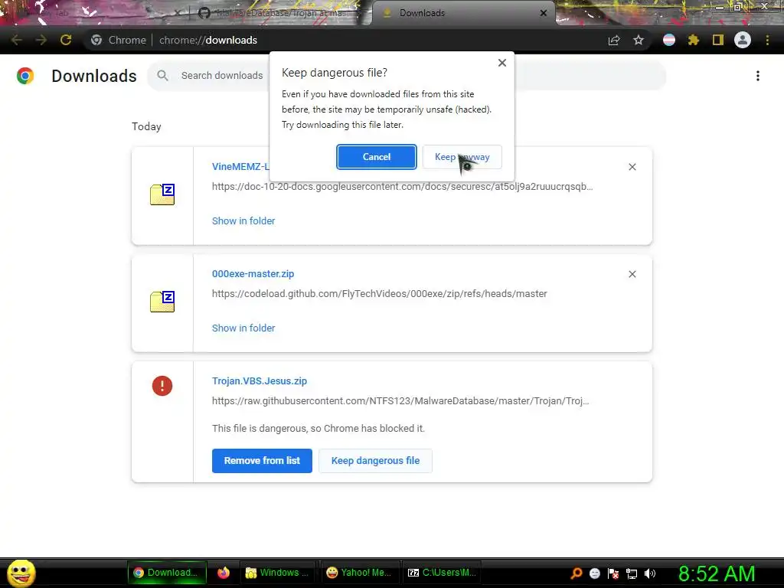The width and height of the screenshot is (784, 588).
Task: Click Remove from list button
Action: 262,460
